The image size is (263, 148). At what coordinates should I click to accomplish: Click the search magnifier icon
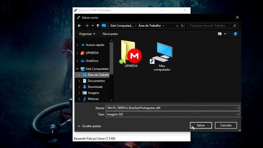click(x=235, y=25)
